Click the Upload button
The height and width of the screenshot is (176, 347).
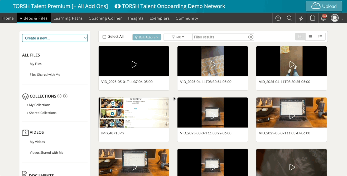(x=324, y=6)
